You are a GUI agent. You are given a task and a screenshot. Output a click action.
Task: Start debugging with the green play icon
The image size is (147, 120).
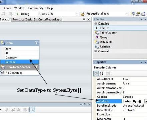(17, 14)
